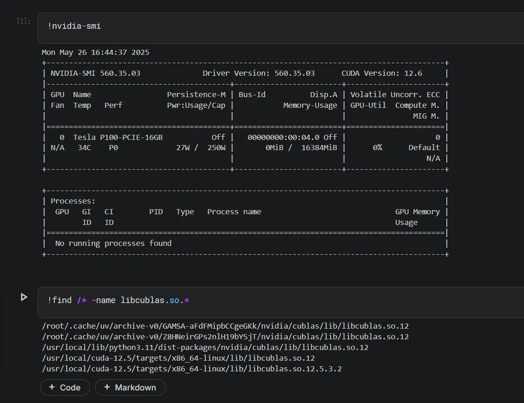Image resolution: width=524 pixels, height=403 pixels.
Task: Click the 0MiB / 16384MiB memory usage value
Action: 301,147
